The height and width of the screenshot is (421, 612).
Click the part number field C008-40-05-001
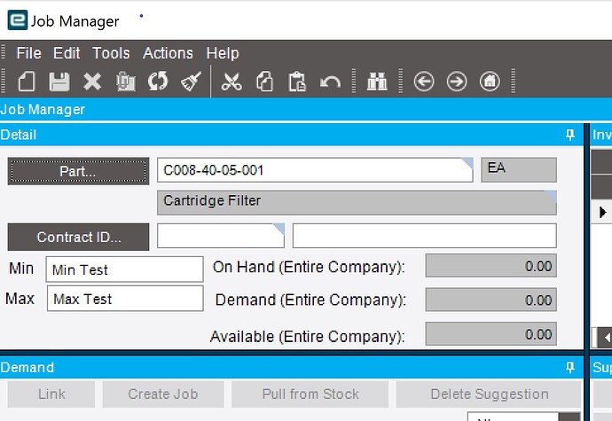pos(315,169)
